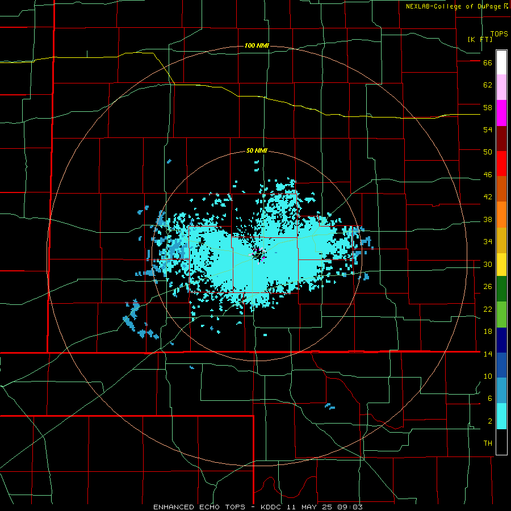Pick the black TH legend swatch

pos(501,442)
